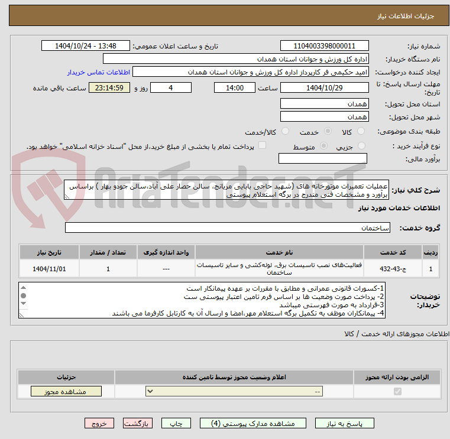
Task: Click the ردیف column header
Action: tap(430, 252)
